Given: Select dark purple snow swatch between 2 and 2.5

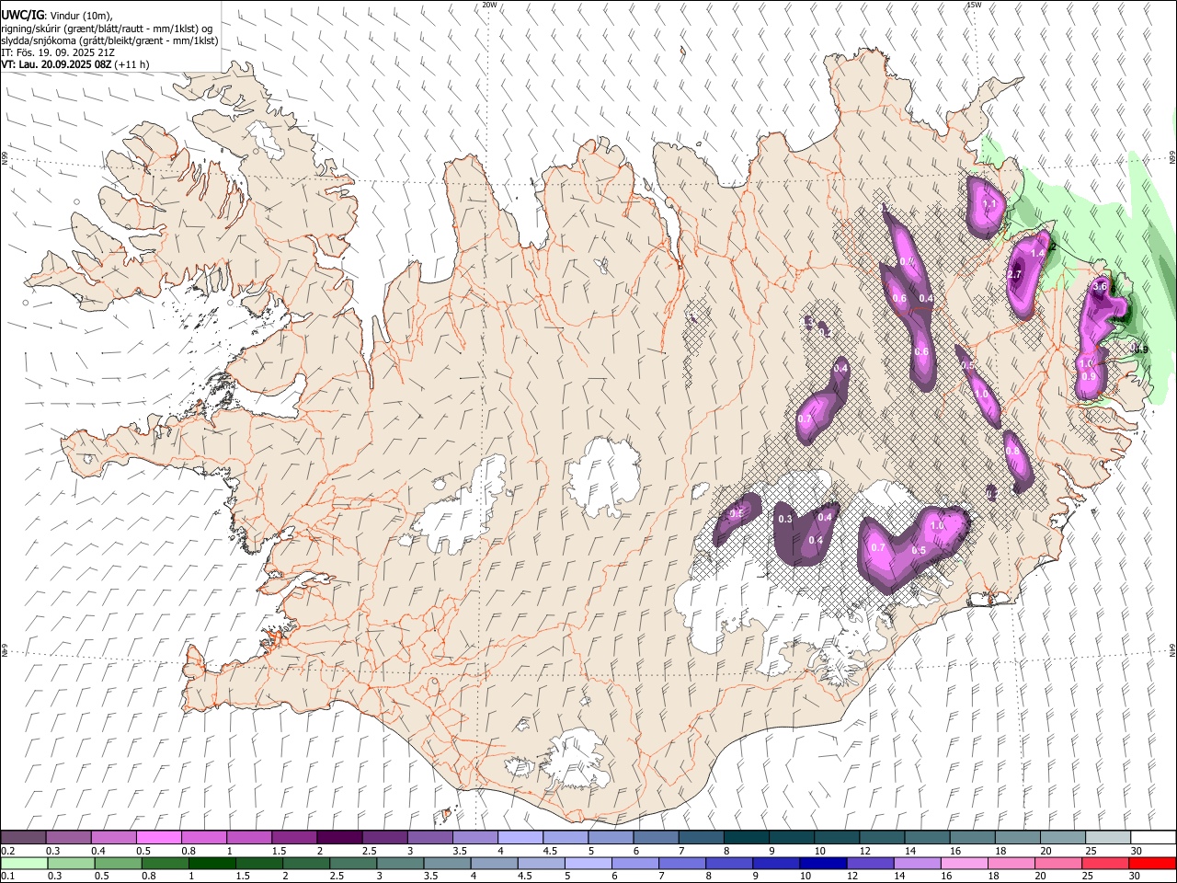Looking at the screenshot, I should click(339, 837).
